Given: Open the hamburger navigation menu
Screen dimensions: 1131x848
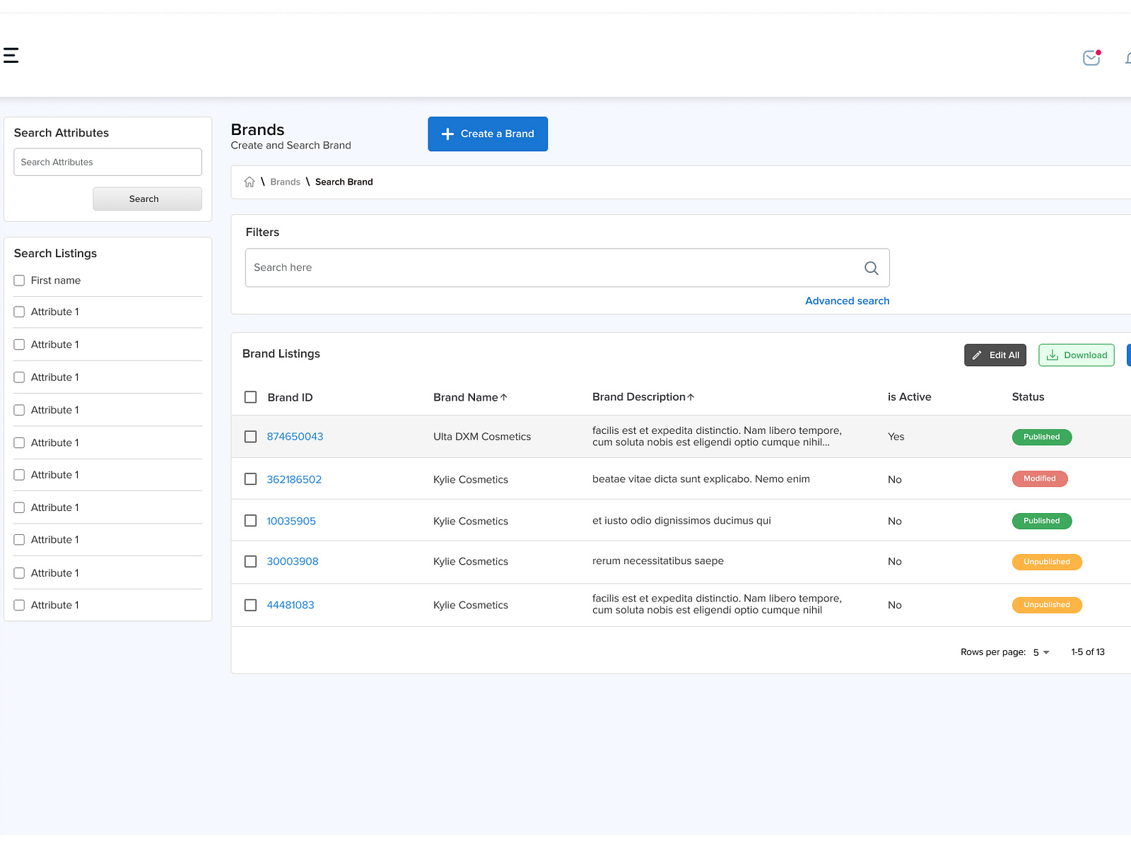Looking at the screenshot, I should pyautogui.click(x=11, y=55).
